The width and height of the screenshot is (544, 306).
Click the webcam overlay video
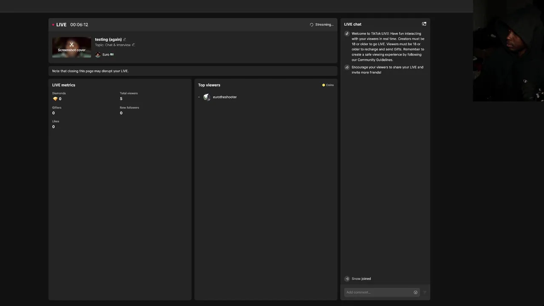tap(508, 51)
